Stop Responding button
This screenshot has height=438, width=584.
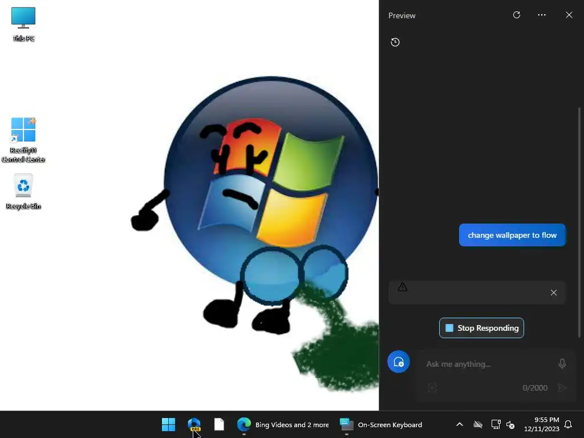481,328
